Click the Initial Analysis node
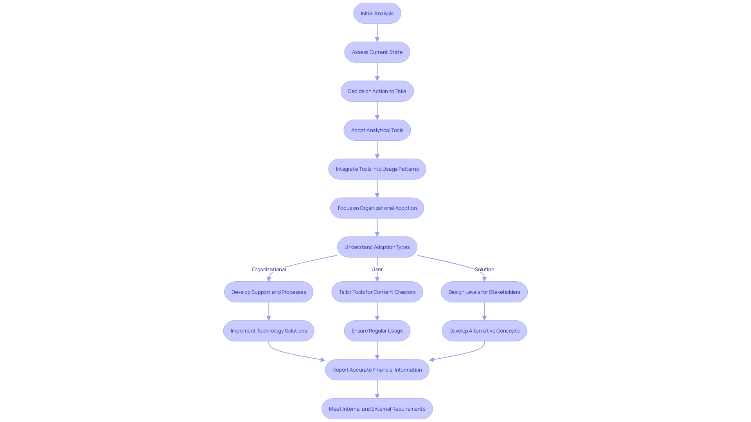The height and width of the screenshot is (422, 751). [377, 13]
